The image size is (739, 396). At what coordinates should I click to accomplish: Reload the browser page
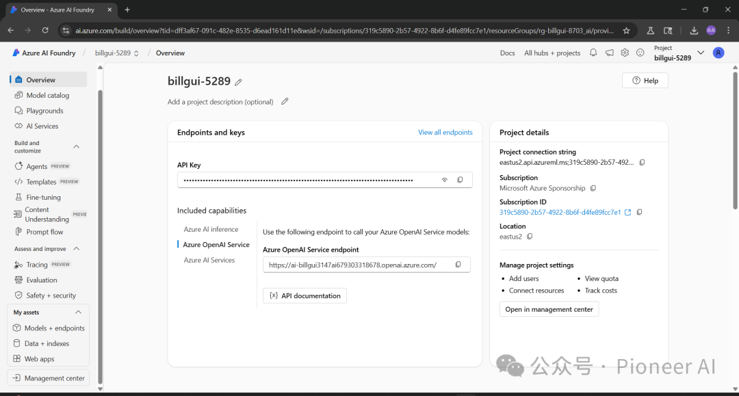(45, 30)
